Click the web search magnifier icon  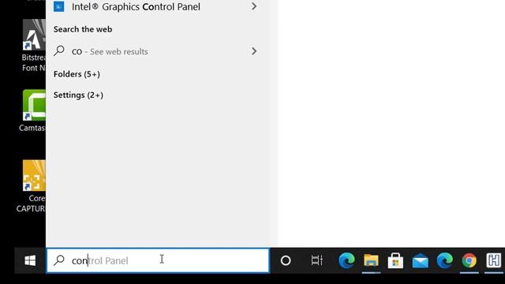coord(59,50)
